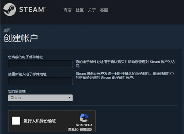Open reCAPTCHA 隐私权 link
This screenshot has width=184, height=134.
(x=73, y=129)
